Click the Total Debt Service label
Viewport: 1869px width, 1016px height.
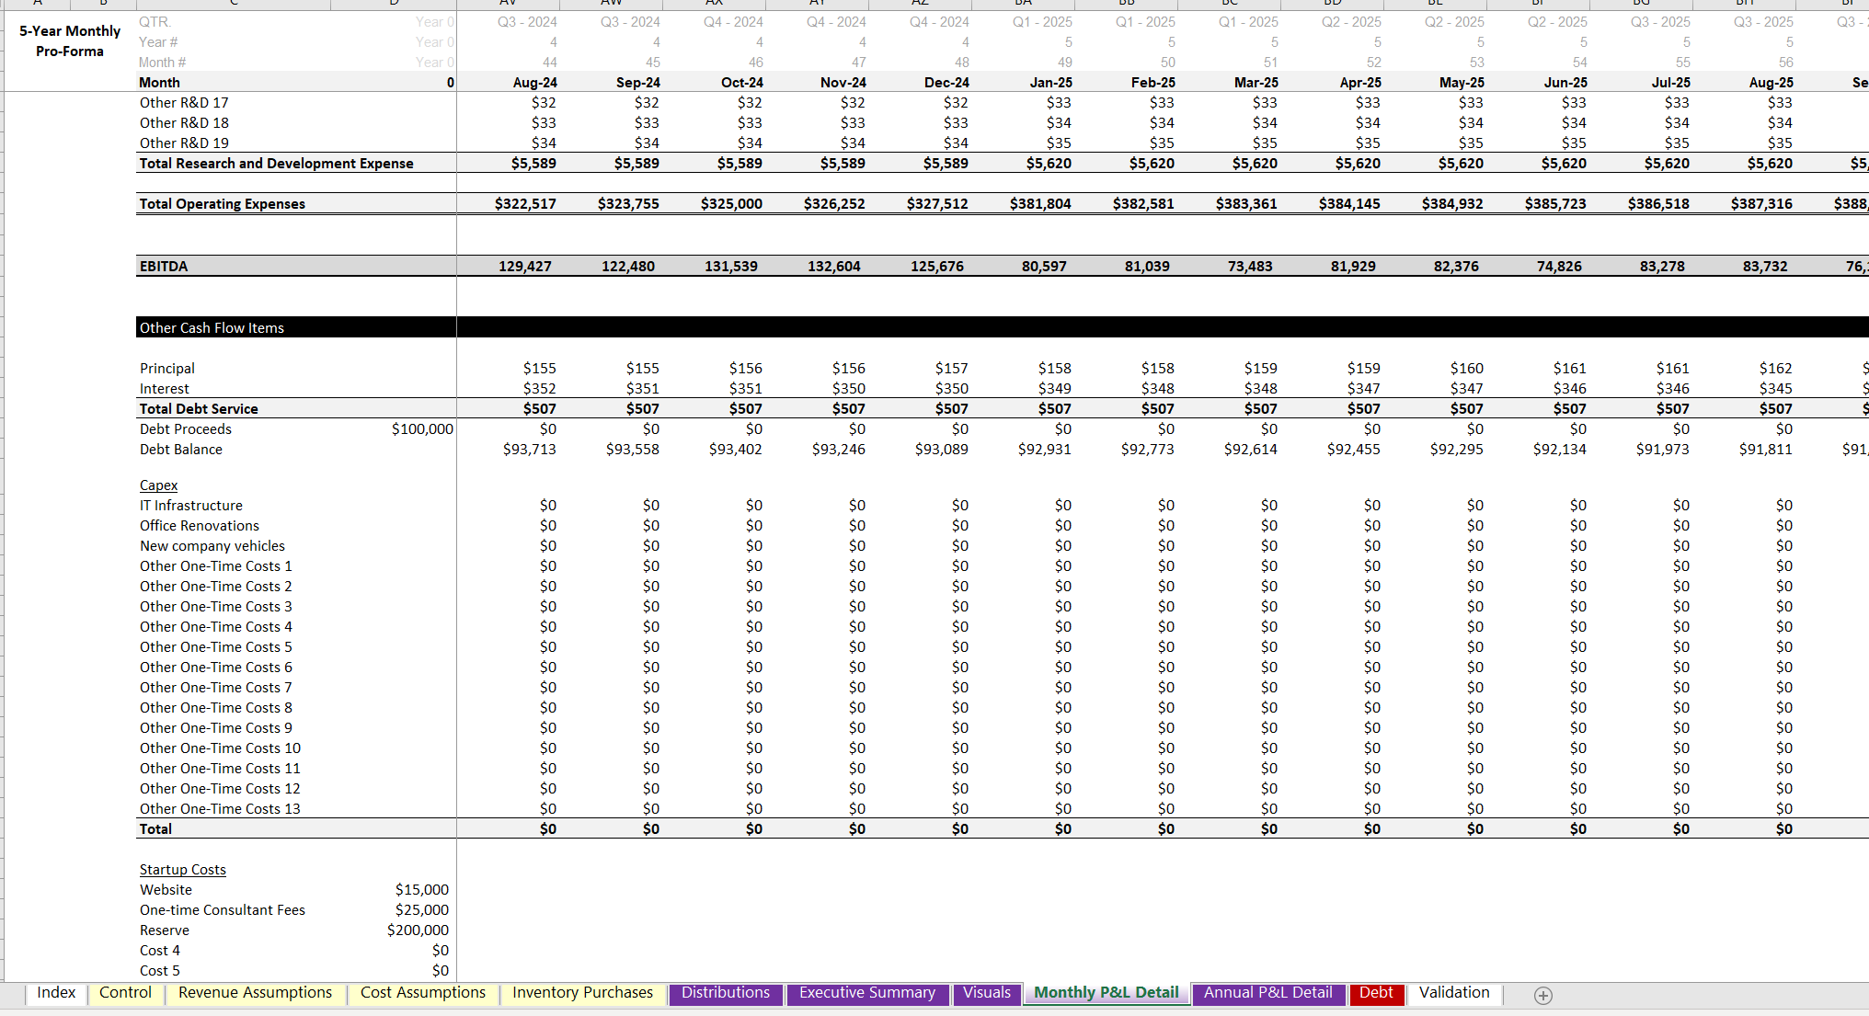[199, 409]
